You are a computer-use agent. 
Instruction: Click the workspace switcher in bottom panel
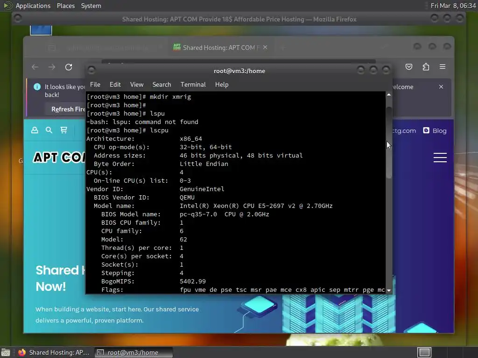pos(424,352)
